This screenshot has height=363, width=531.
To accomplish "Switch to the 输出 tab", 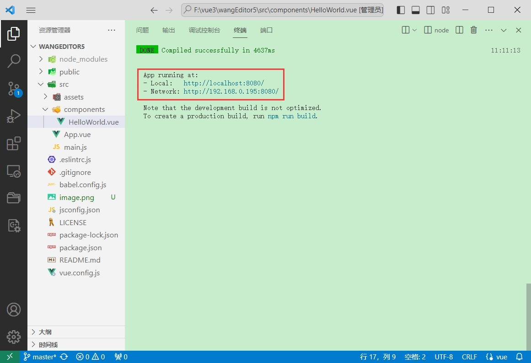I will coord(168,30).
